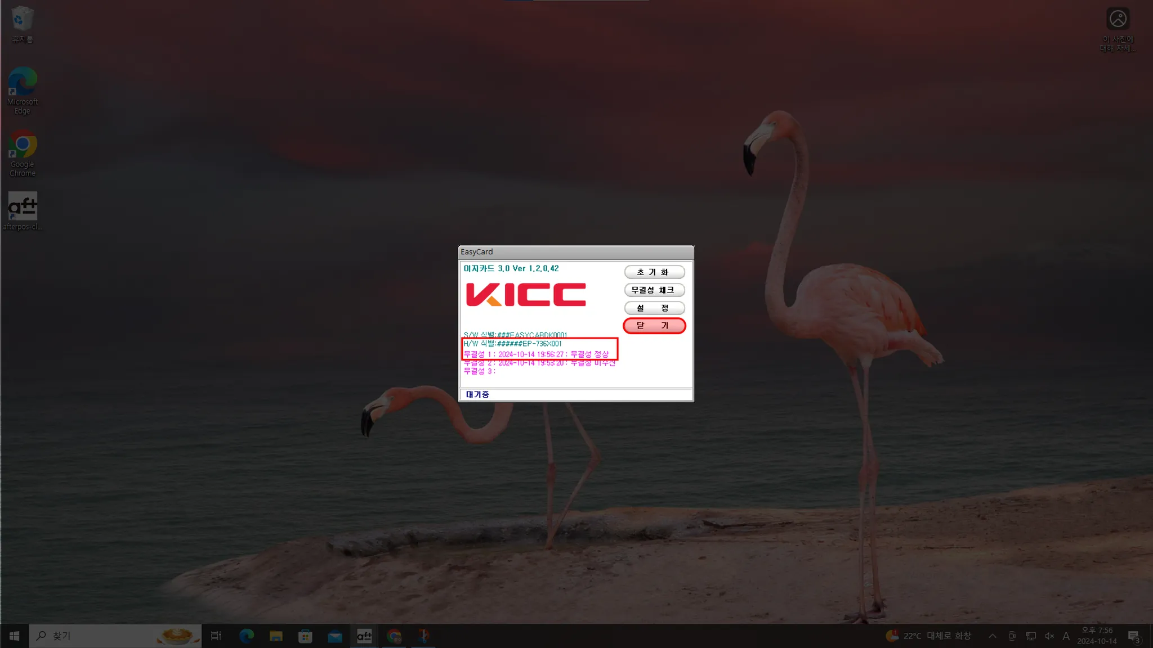
Task: Open Microsoft Store from the taskbar
Action: (305, 636)
